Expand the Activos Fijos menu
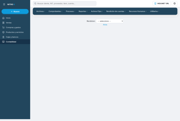The image size is (180, 121). [x=97, y=11]
